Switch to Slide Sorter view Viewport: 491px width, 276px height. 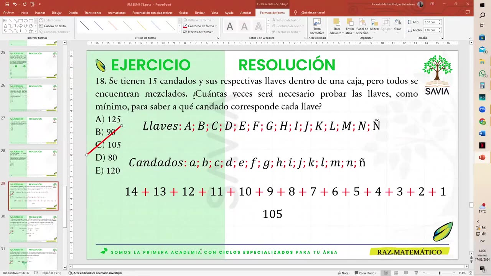pyautogui.click(x=395, y=273)
